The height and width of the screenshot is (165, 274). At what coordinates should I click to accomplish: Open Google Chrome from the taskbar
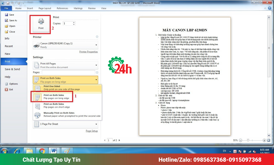coord(42,151)
